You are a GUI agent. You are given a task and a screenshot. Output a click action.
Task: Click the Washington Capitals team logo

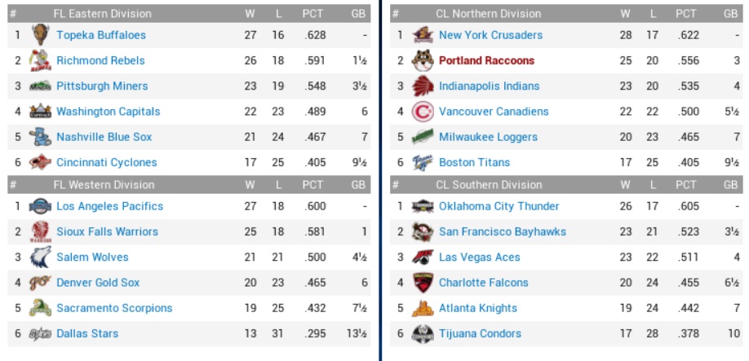click(40, 112)
